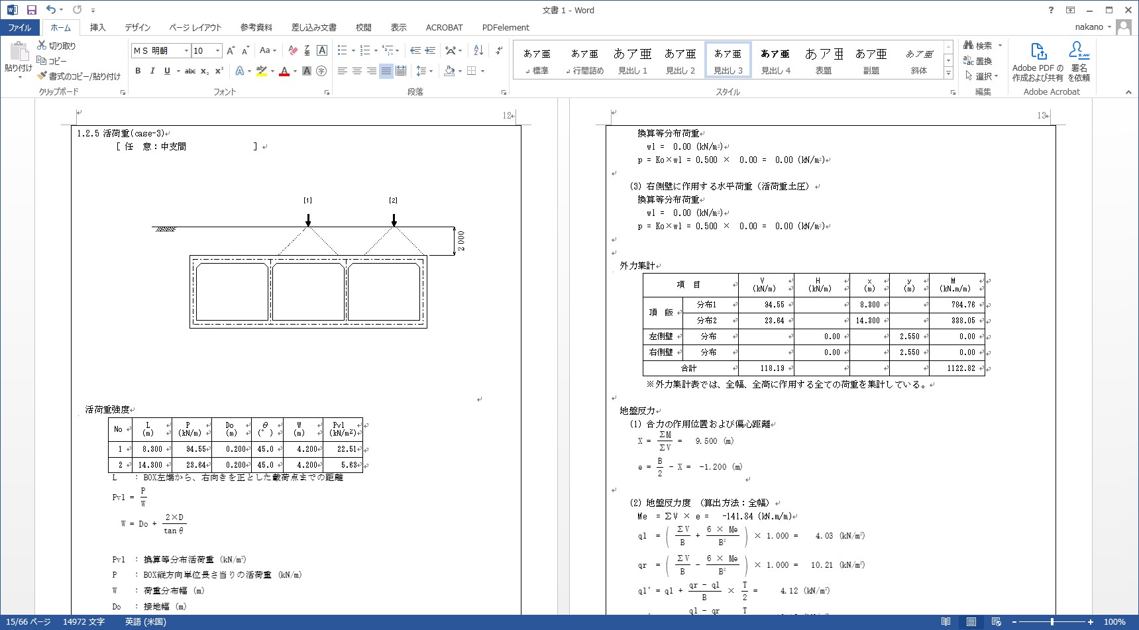Screen dimensions: 1139x630
Task: Apply strikethrough formatting (abc)
Action: click(x=190, y=71)
